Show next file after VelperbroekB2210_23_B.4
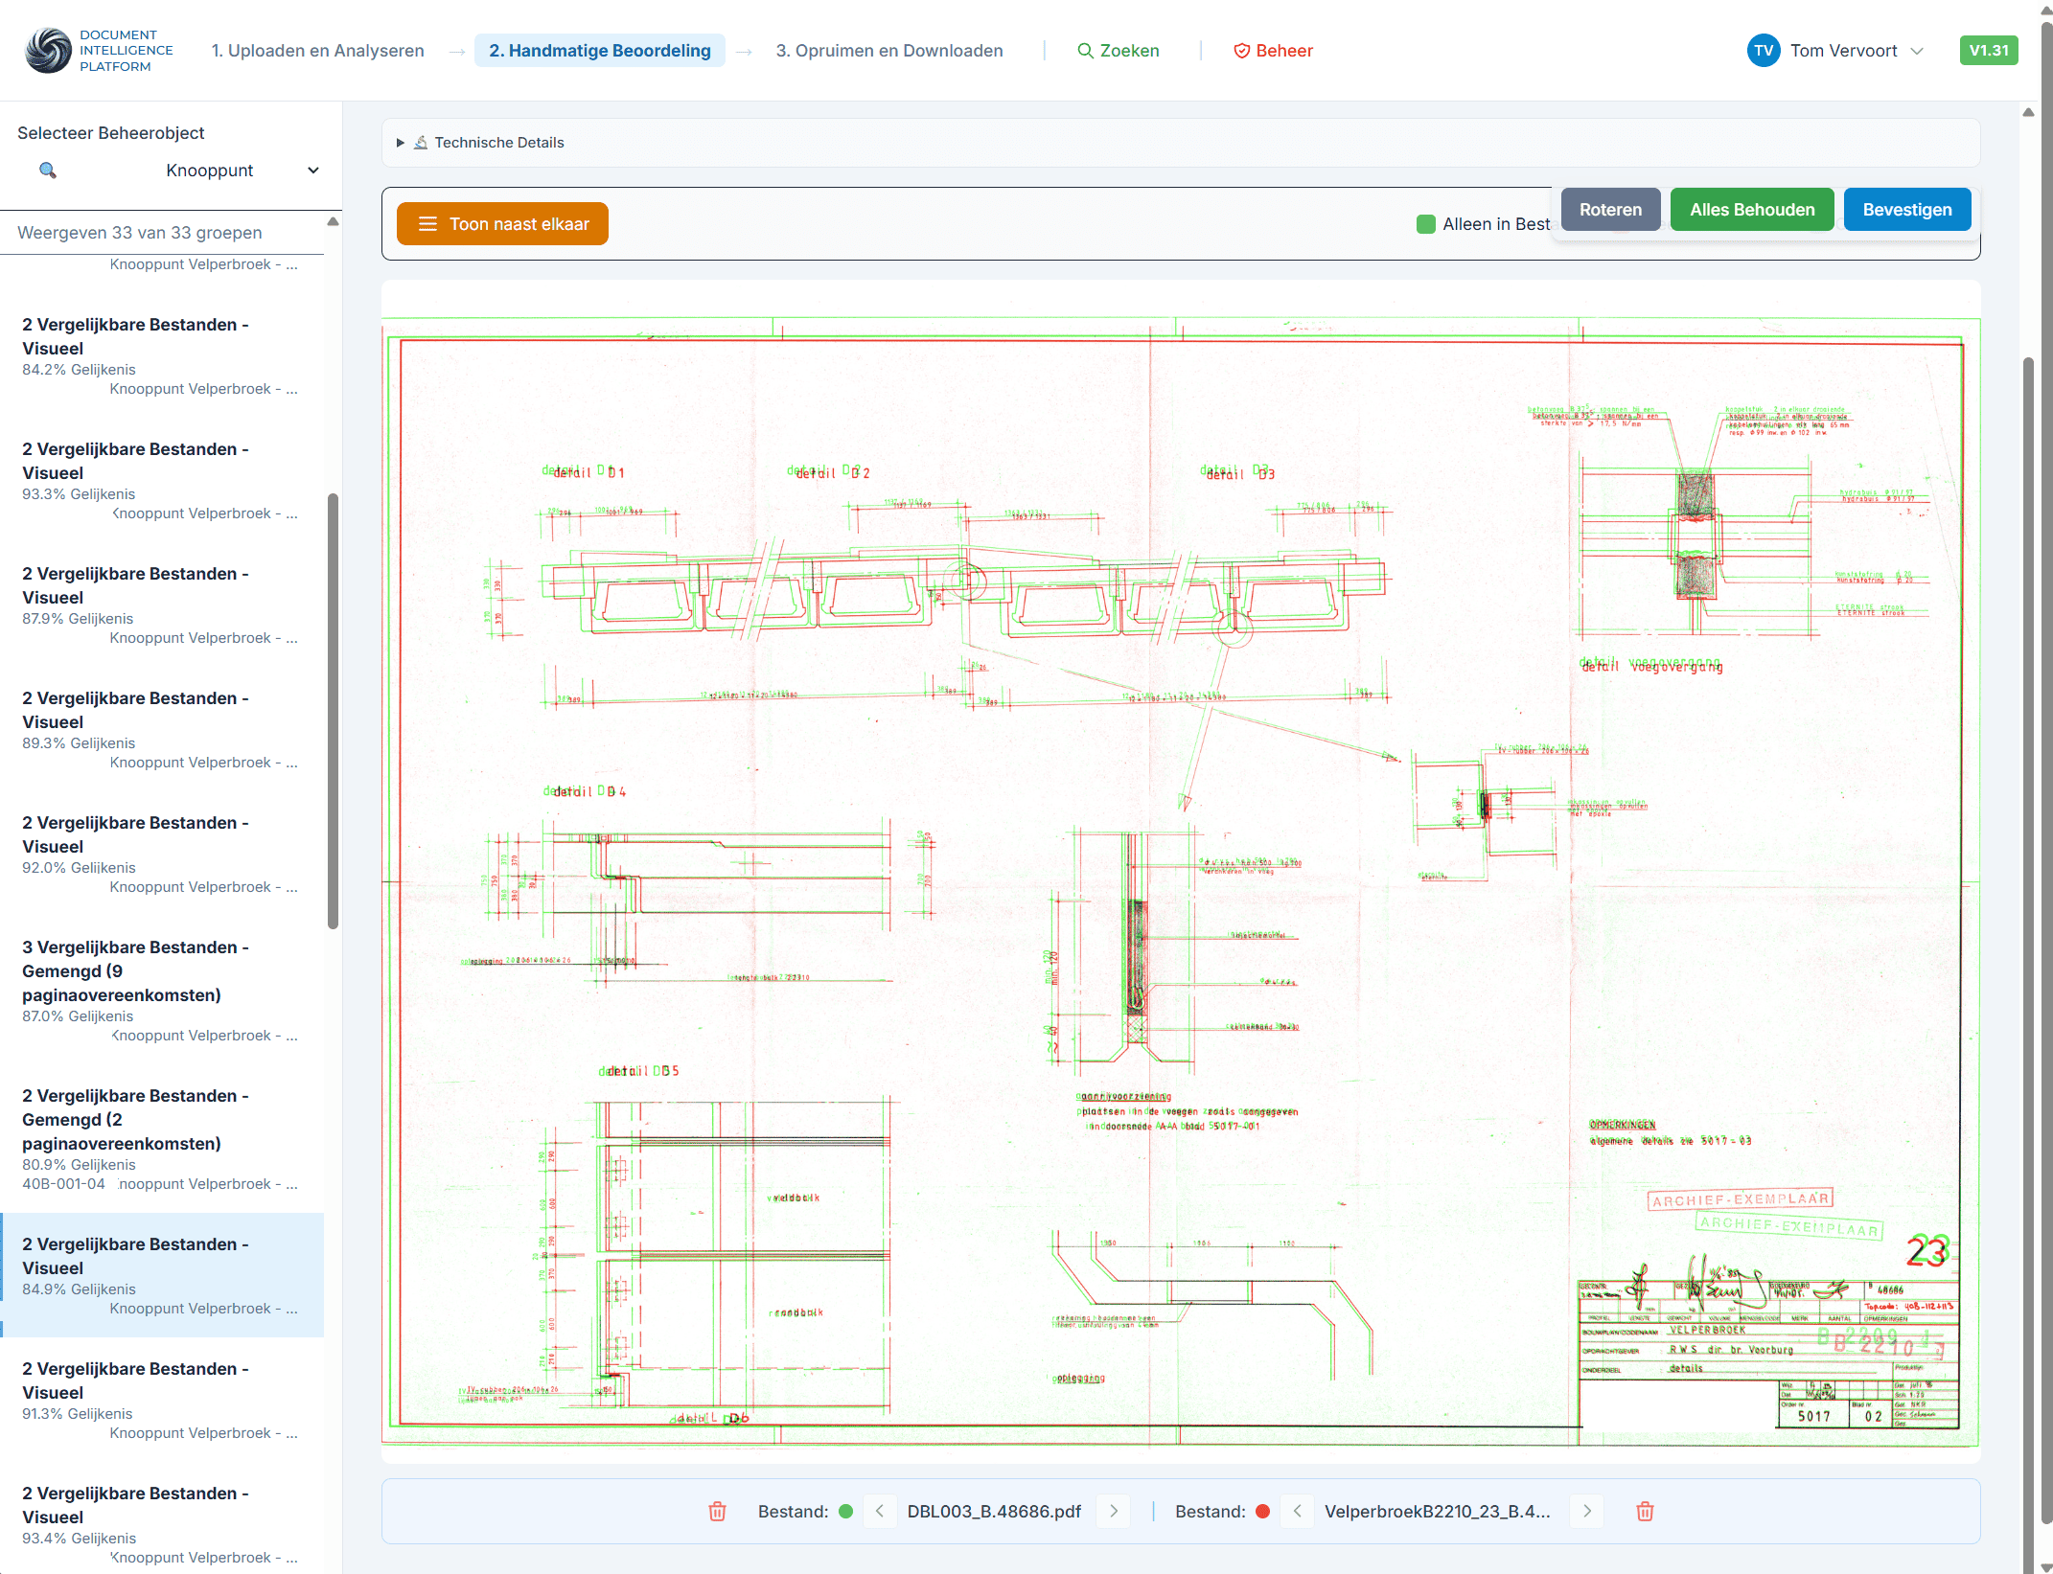Image resolution: width=2053 pixels, height=1574 pixels. pyautogui.click(x=1586, y=1511)
